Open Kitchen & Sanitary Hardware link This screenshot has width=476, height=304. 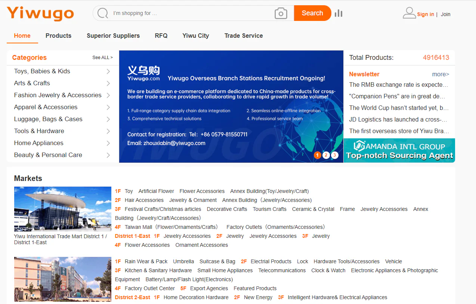tap(158, 270)
